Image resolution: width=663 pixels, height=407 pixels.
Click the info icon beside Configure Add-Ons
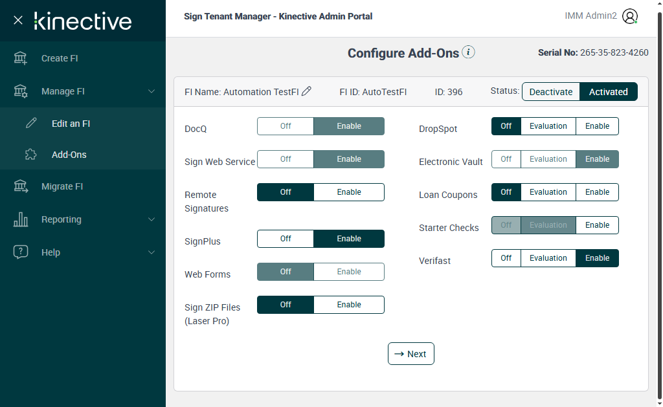(x=468, y=52)
